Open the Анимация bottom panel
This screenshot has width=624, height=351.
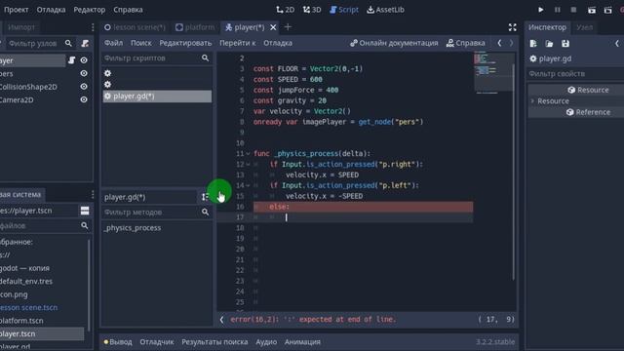click(x=302, y=342)
